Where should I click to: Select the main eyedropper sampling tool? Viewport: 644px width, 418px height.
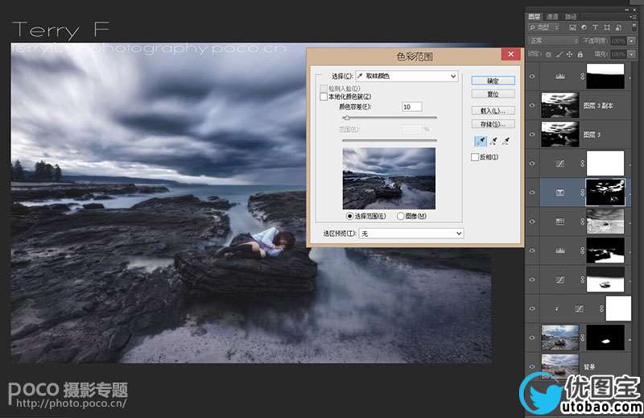pyautogui.click(x=481, y=141)
